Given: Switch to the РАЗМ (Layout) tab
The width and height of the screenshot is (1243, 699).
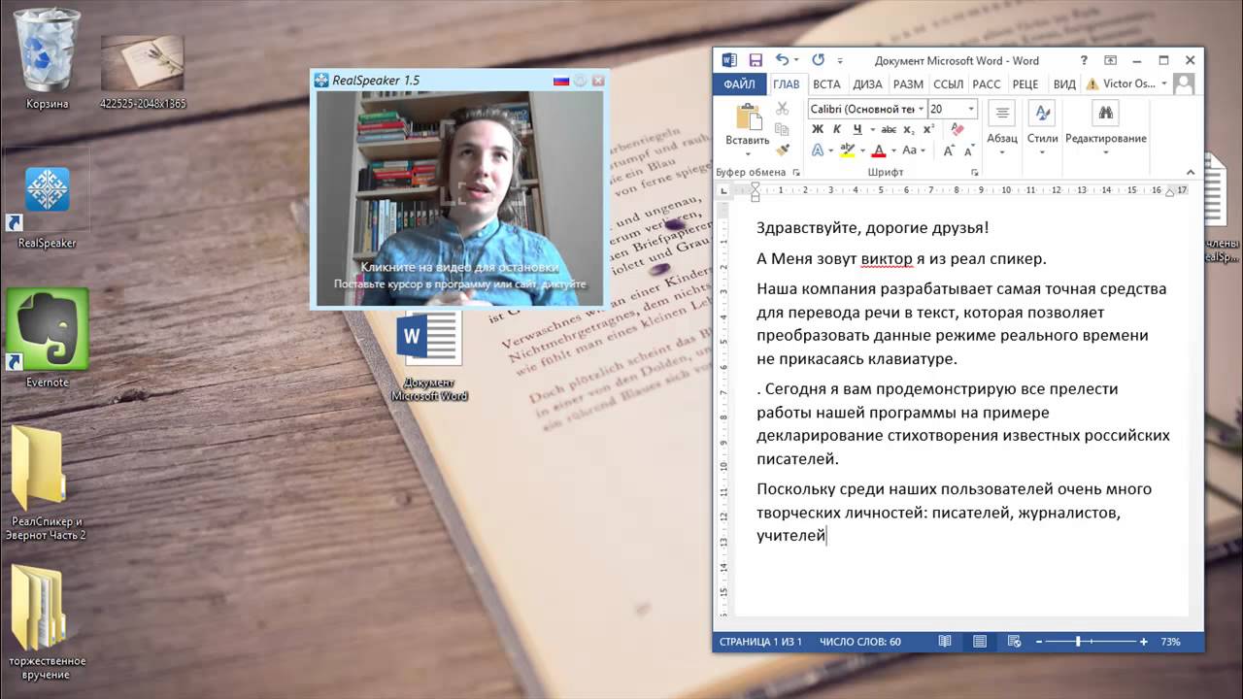Looking at the screenshot, I should (908, 84).
